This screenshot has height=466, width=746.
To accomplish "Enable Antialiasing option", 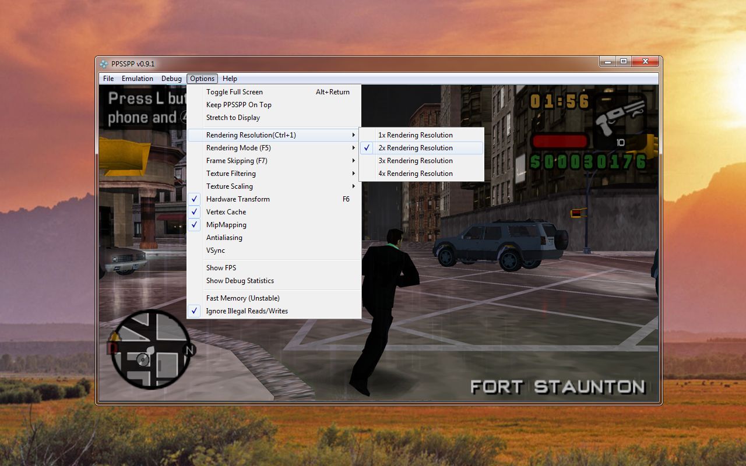I will [274, 238].
